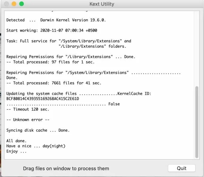The image size is (204, 177).
Task: Click the Darwin Kernel Version 19.6.0 line
Action: 56,20
